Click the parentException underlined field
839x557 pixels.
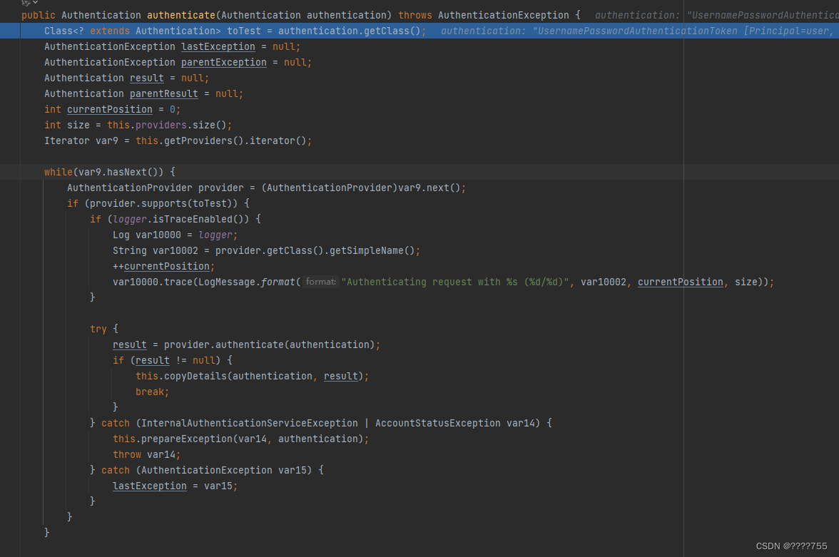[223, 62]
